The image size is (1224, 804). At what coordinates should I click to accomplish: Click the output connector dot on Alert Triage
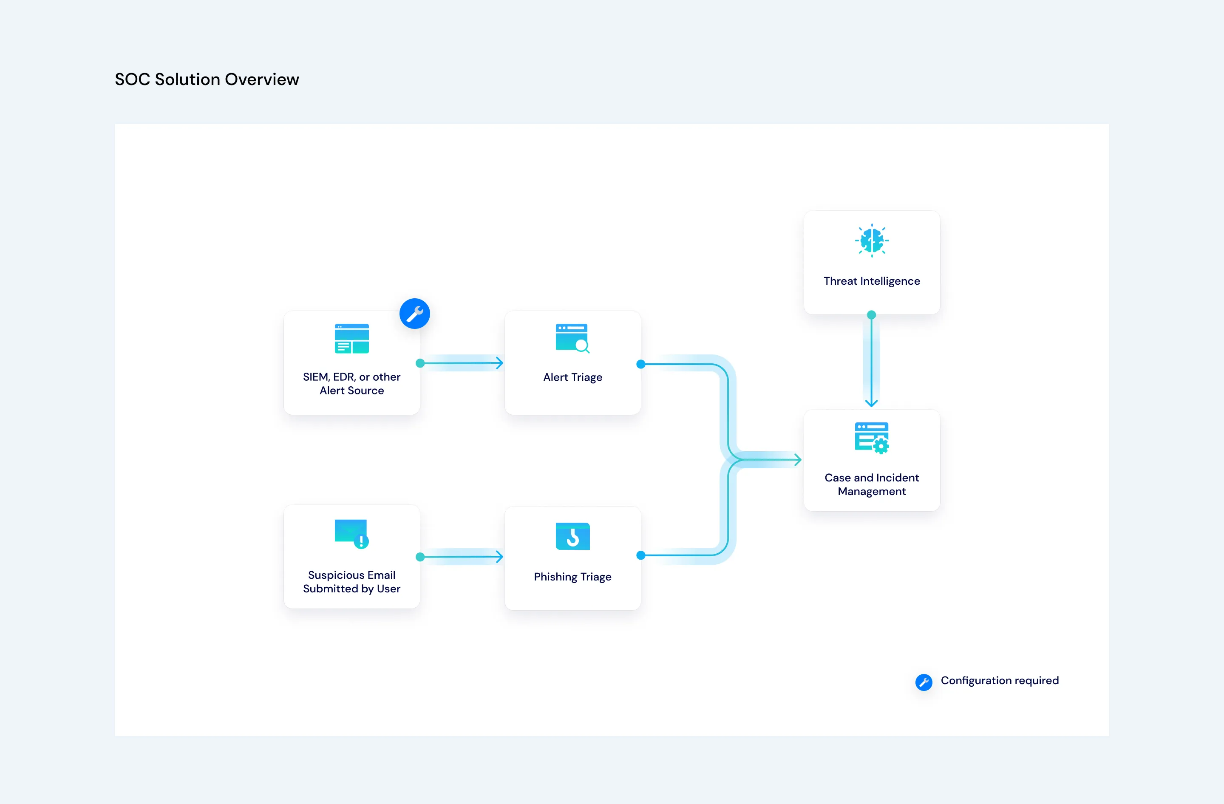[x=641, y=364]
